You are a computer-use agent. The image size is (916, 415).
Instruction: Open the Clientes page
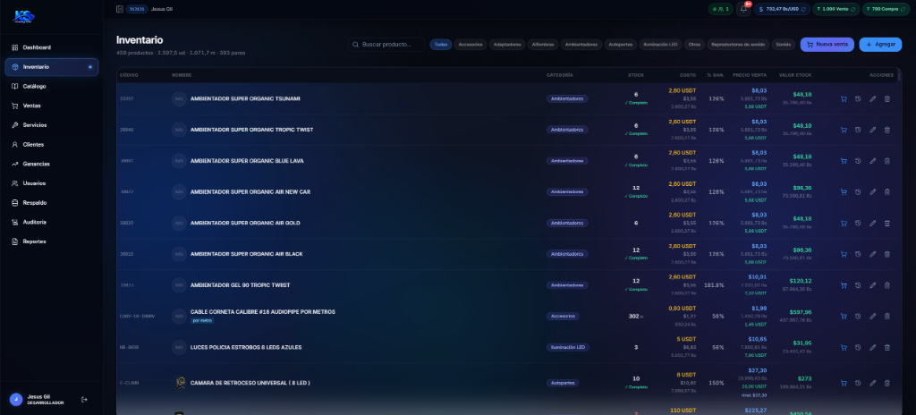(x=51, y=144)
